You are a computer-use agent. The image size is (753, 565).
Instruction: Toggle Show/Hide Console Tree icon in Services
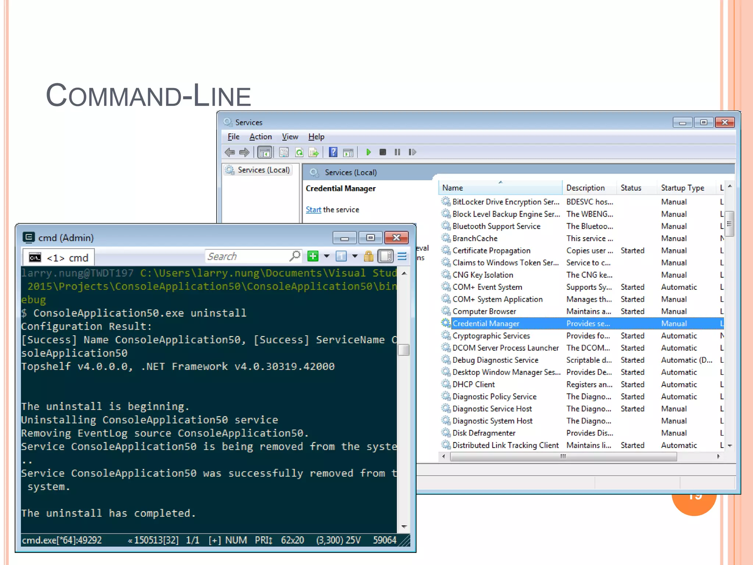pos(265,152)
